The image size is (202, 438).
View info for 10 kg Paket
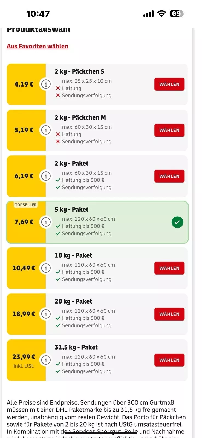(x=46, y=268)
